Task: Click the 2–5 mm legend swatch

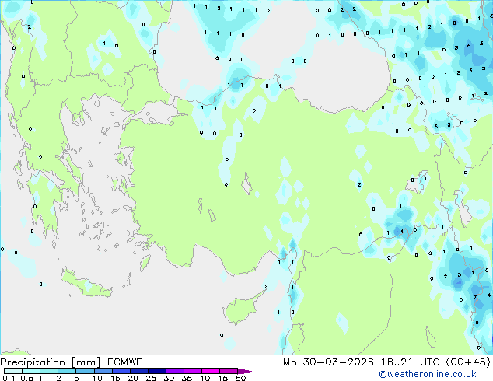Action: 67,371
